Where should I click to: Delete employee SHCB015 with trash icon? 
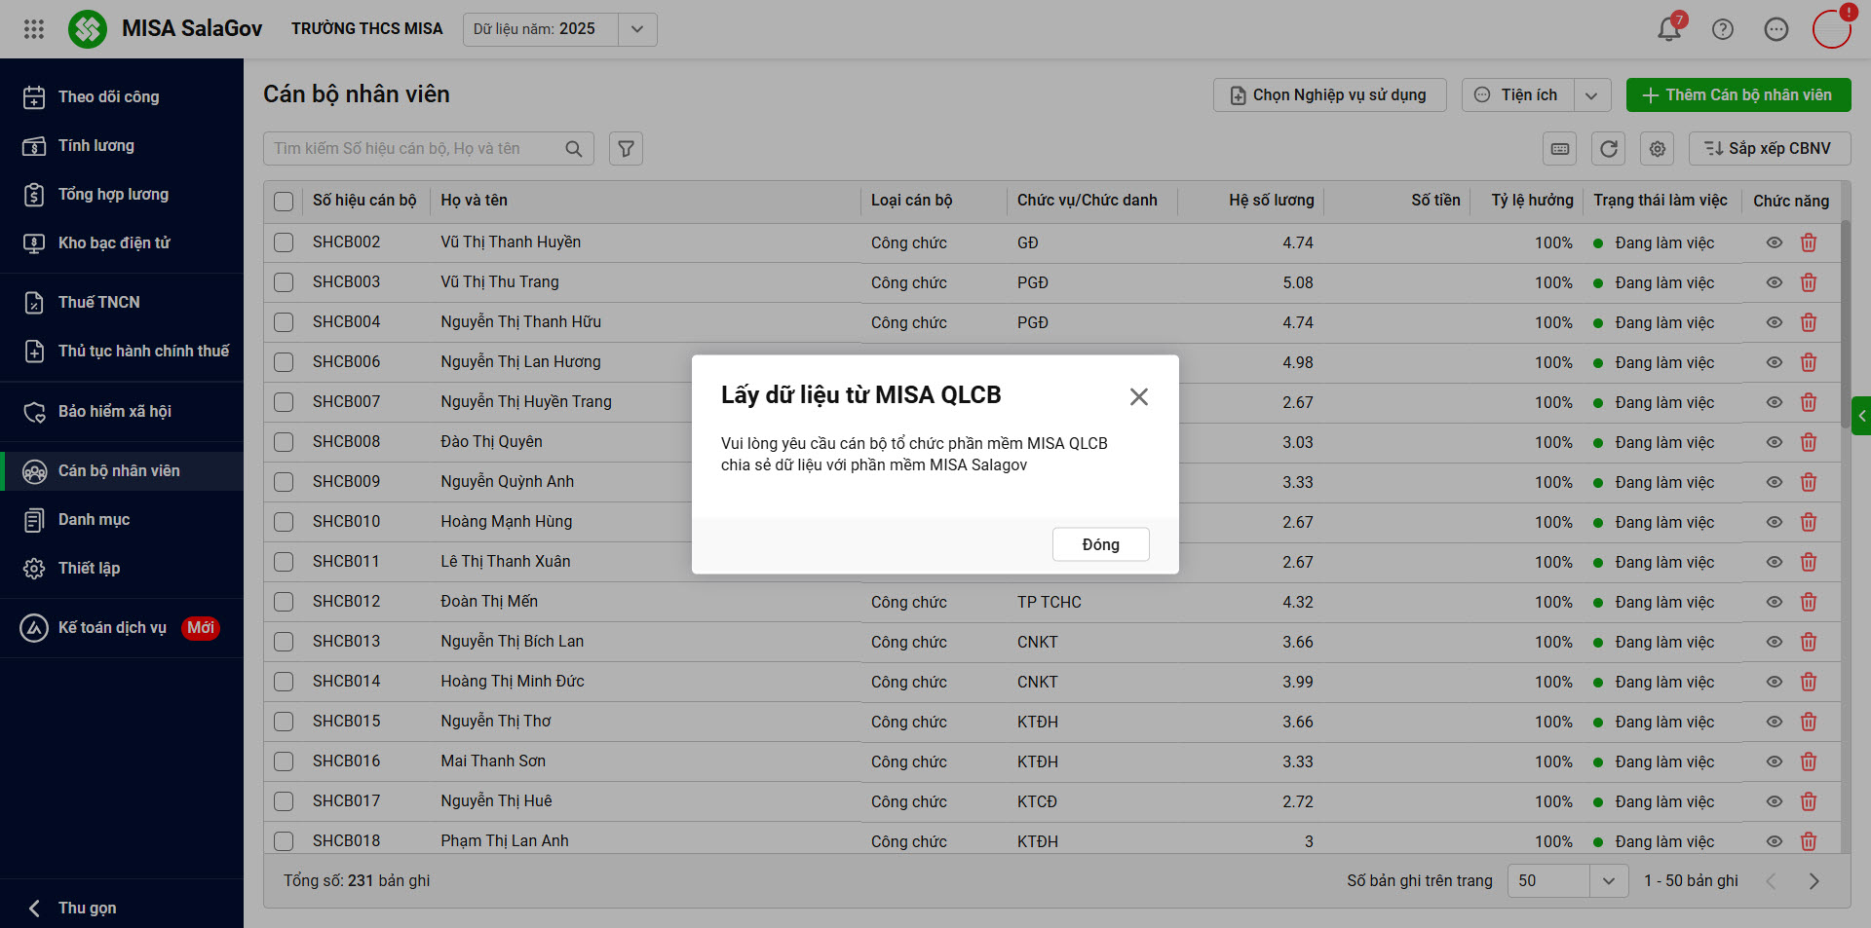tap(1809, 722)
